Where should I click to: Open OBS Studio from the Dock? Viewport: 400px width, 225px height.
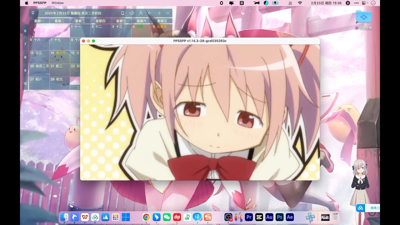(x=228, y=217)
